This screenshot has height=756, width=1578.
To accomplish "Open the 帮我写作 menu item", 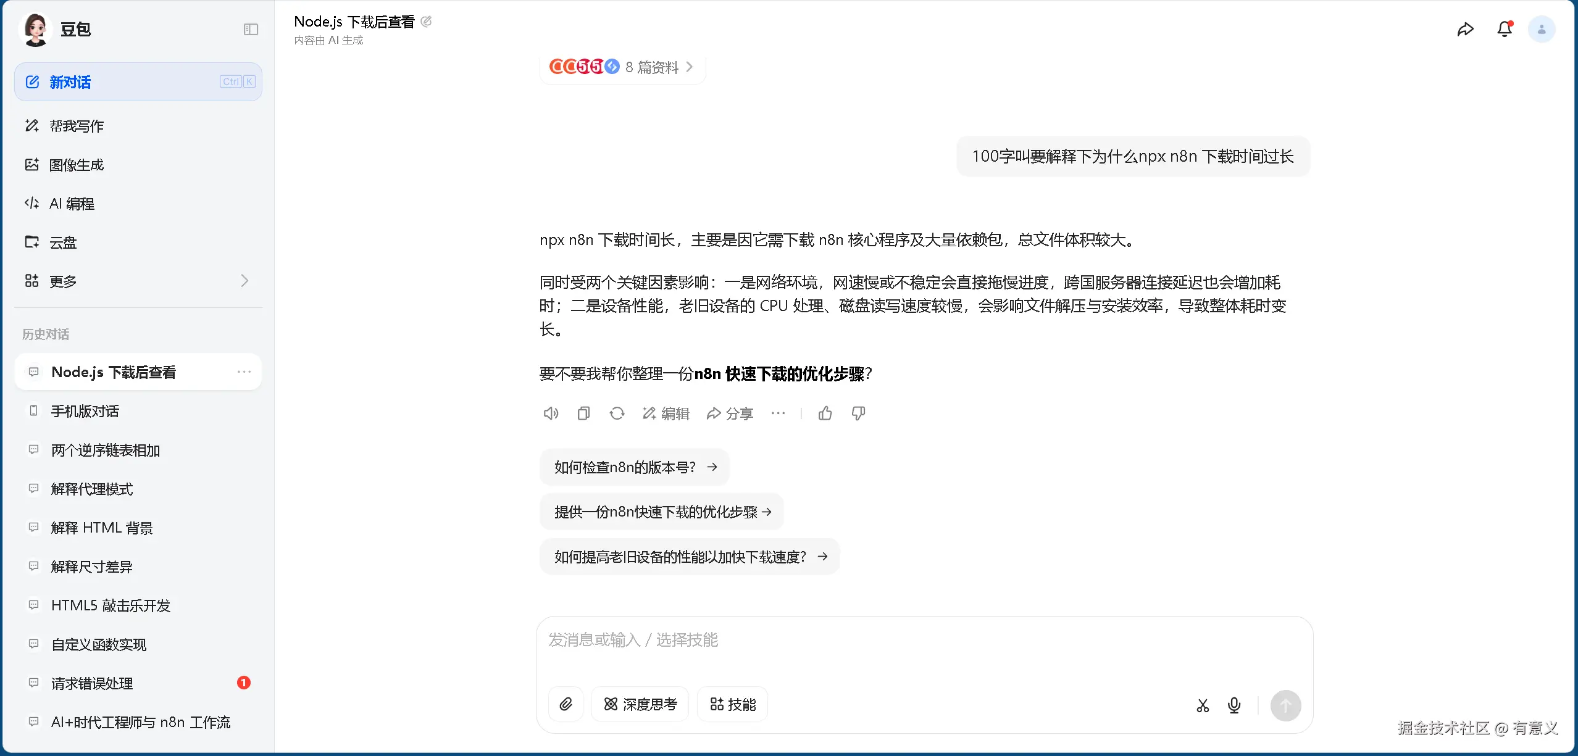I will click(x=77, y=126).
